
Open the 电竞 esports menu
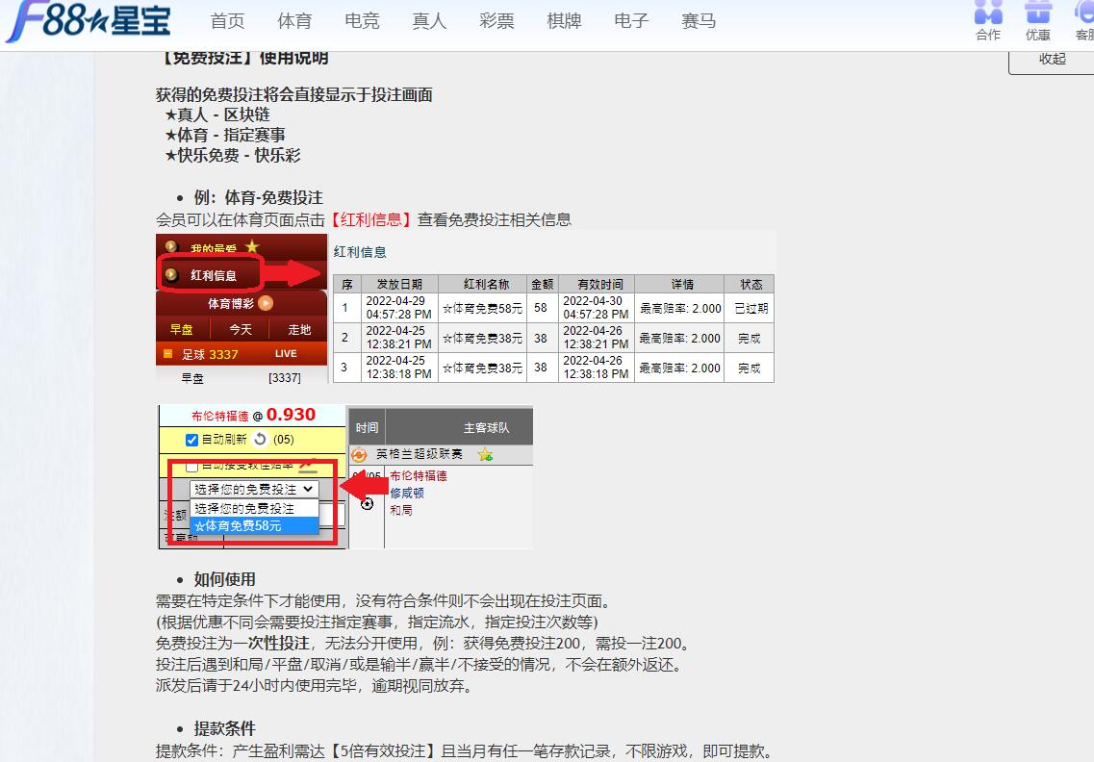362,21
